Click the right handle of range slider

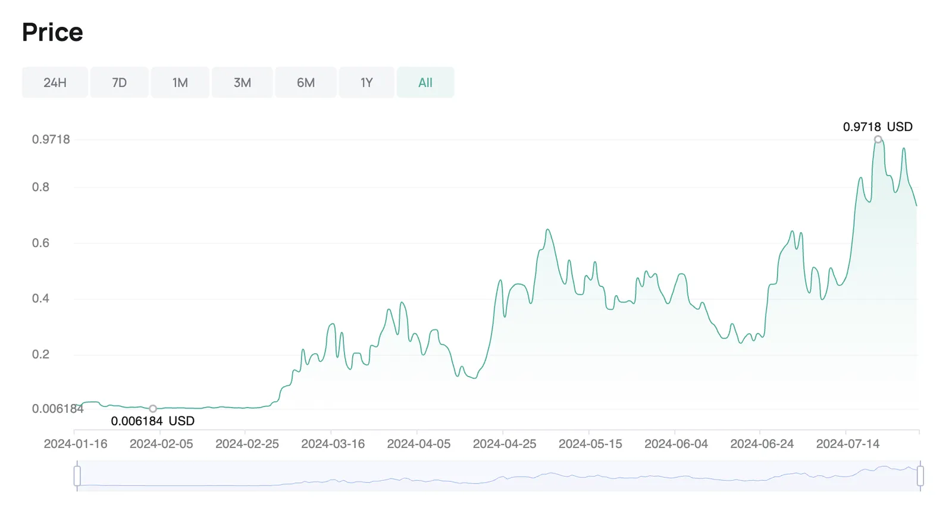(x=920, y=476)
